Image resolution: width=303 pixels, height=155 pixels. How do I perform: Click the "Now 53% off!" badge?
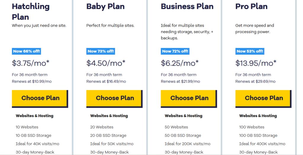250,51
